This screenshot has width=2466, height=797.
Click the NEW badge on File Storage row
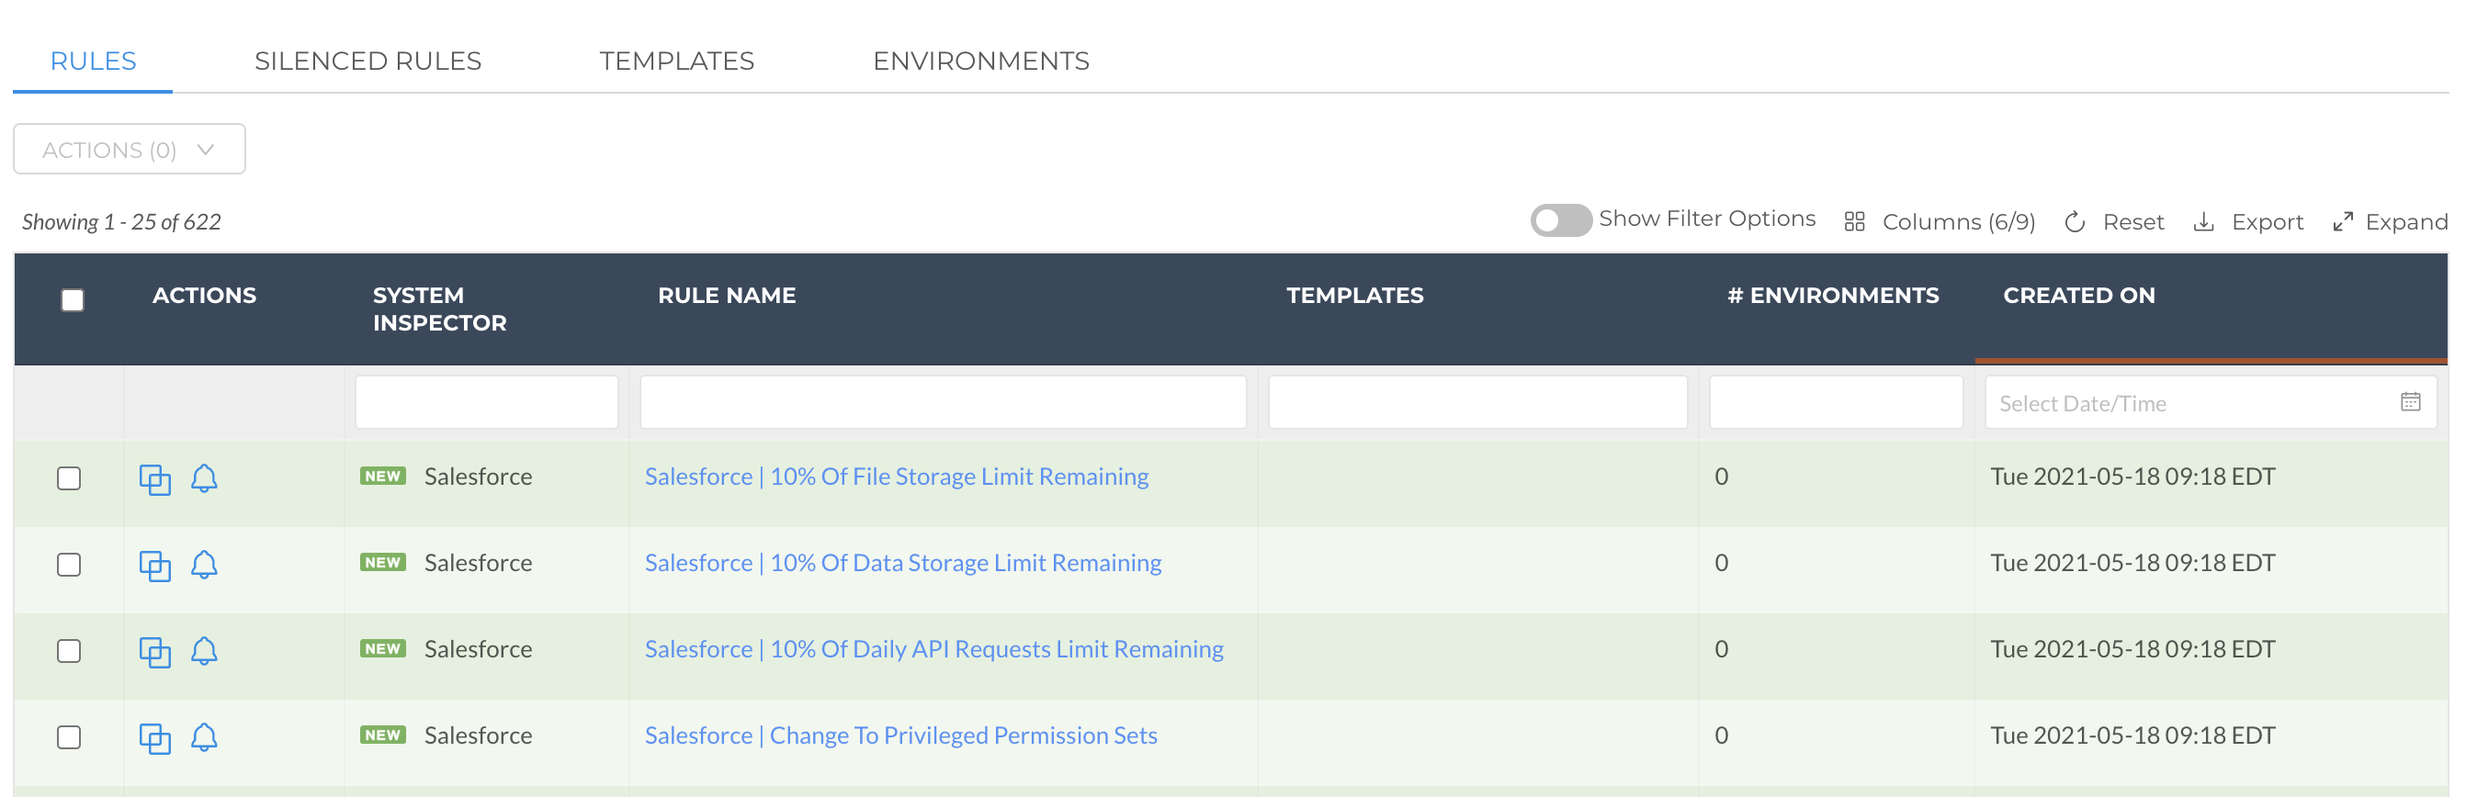[383, 477]
